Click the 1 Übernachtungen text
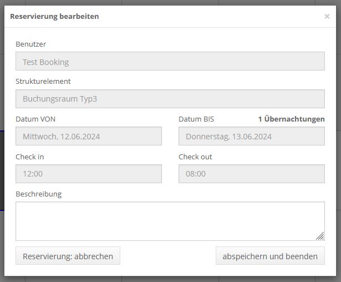Screen dimensions: 341x282 coord(291,119)
